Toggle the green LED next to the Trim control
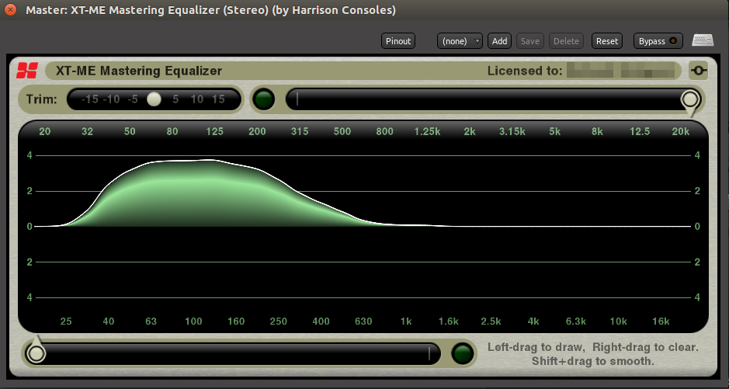 264,99
